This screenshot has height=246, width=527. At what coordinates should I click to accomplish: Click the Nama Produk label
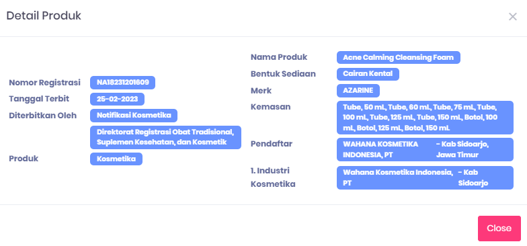coord(279,57)
